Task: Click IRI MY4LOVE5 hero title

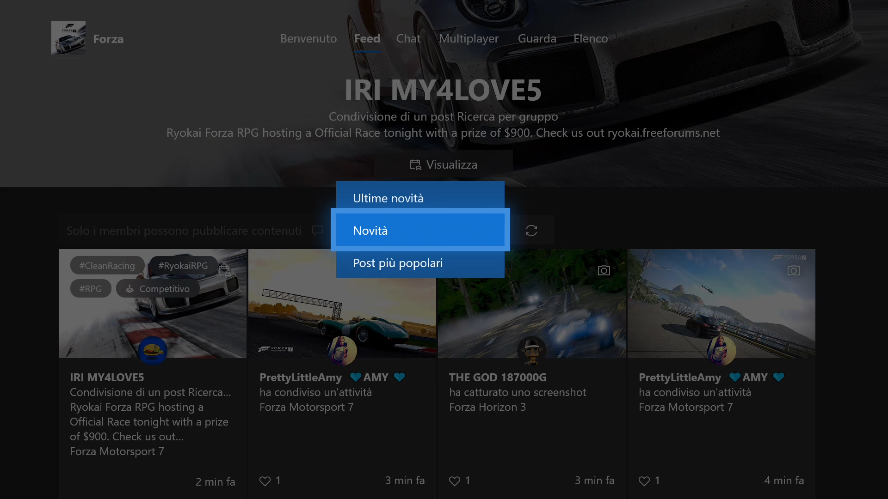Action: click(443, 90)
